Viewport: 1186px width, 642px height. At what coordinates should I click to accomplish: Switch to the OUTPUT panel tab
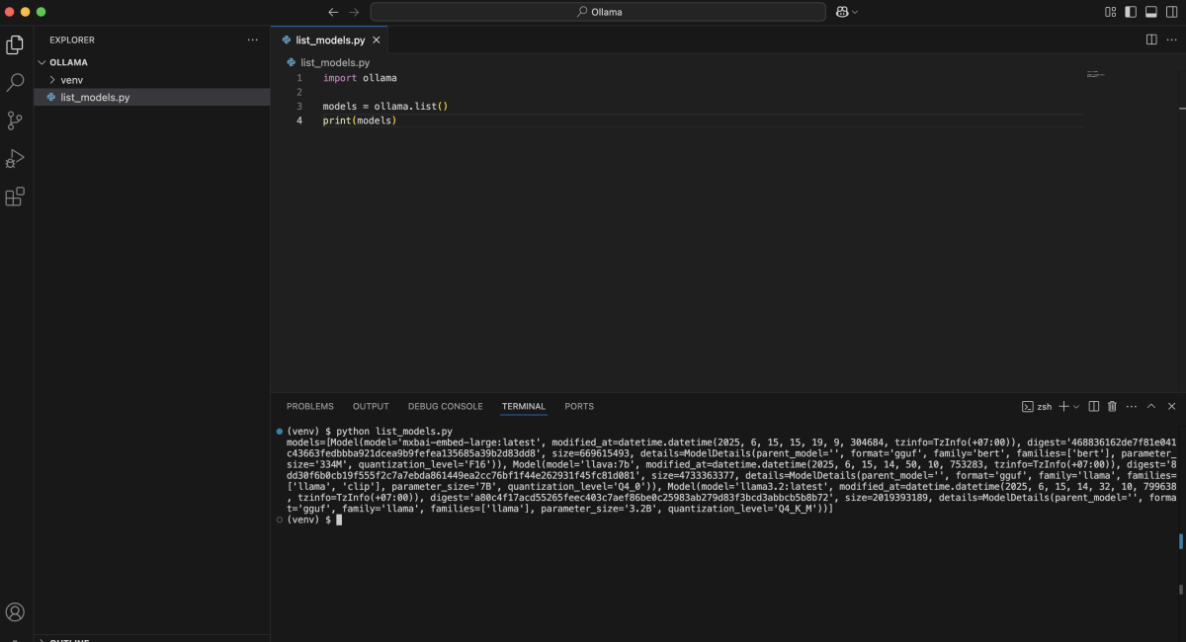click(x=371, y=406)
